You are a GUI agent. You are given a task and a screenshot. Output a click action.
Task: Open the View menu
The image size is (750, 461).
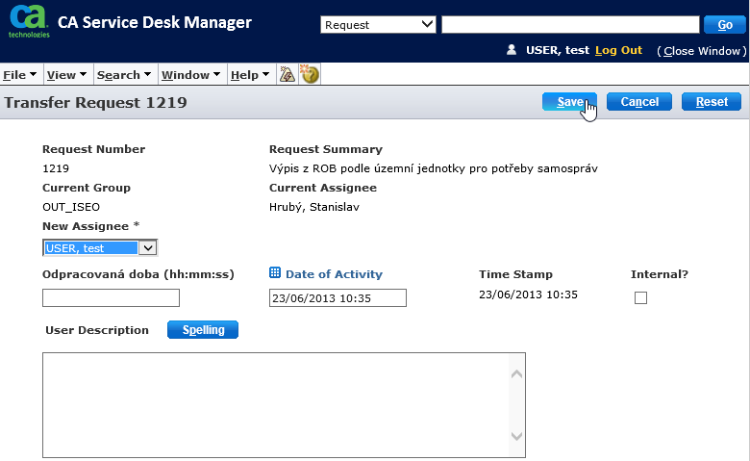66,75
